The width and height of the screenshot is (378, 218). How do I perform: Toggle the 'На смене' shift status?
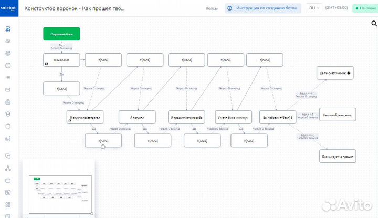pos(365,8)
